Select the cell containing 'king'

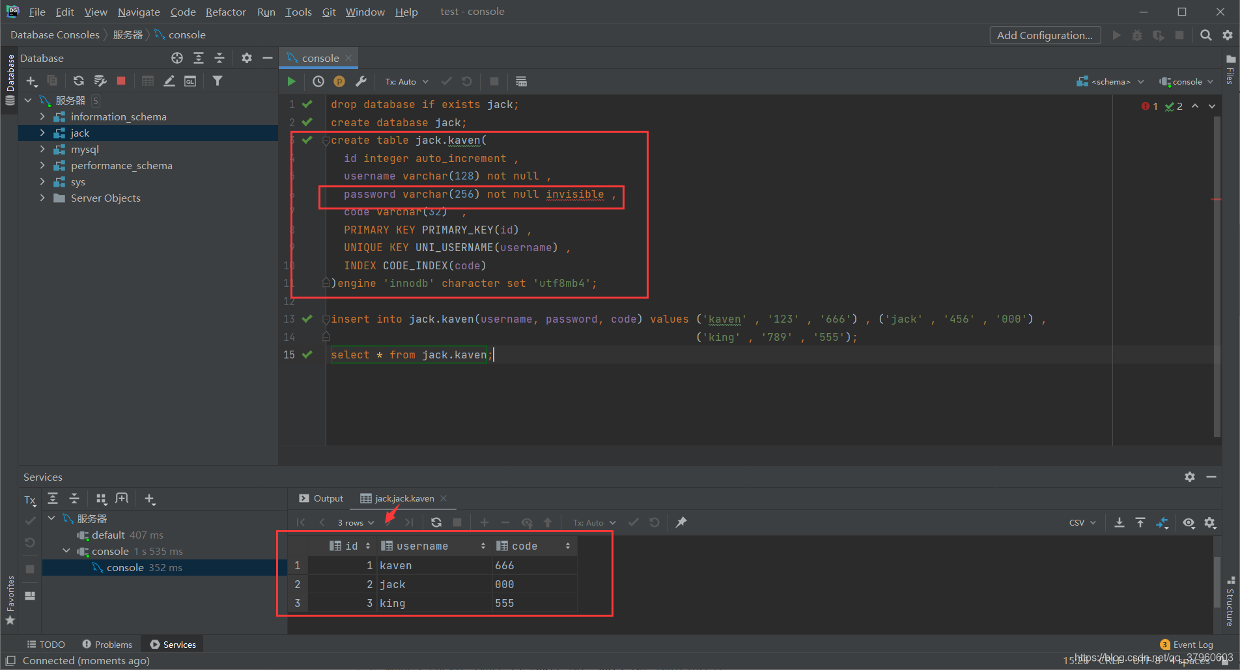pos(433,603)
